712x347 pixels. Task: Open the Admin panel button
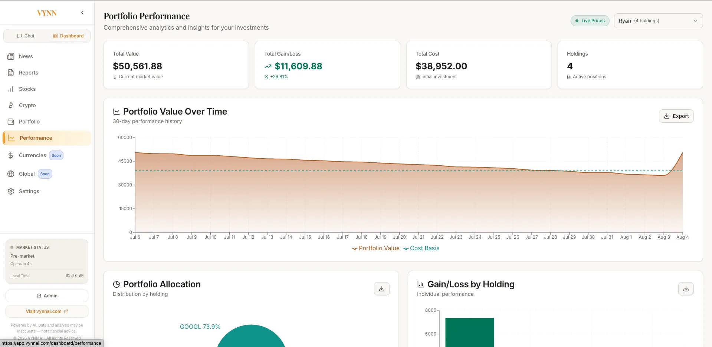coord(47,296)
